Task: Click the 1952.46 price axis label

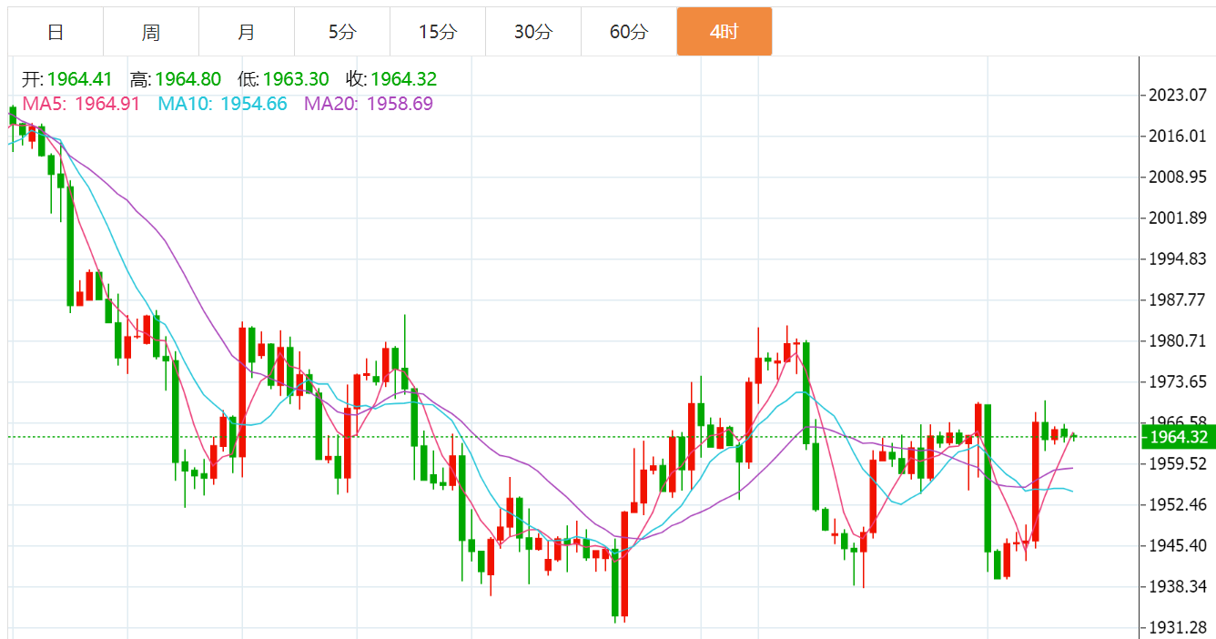Action: tap(1178, 504)
